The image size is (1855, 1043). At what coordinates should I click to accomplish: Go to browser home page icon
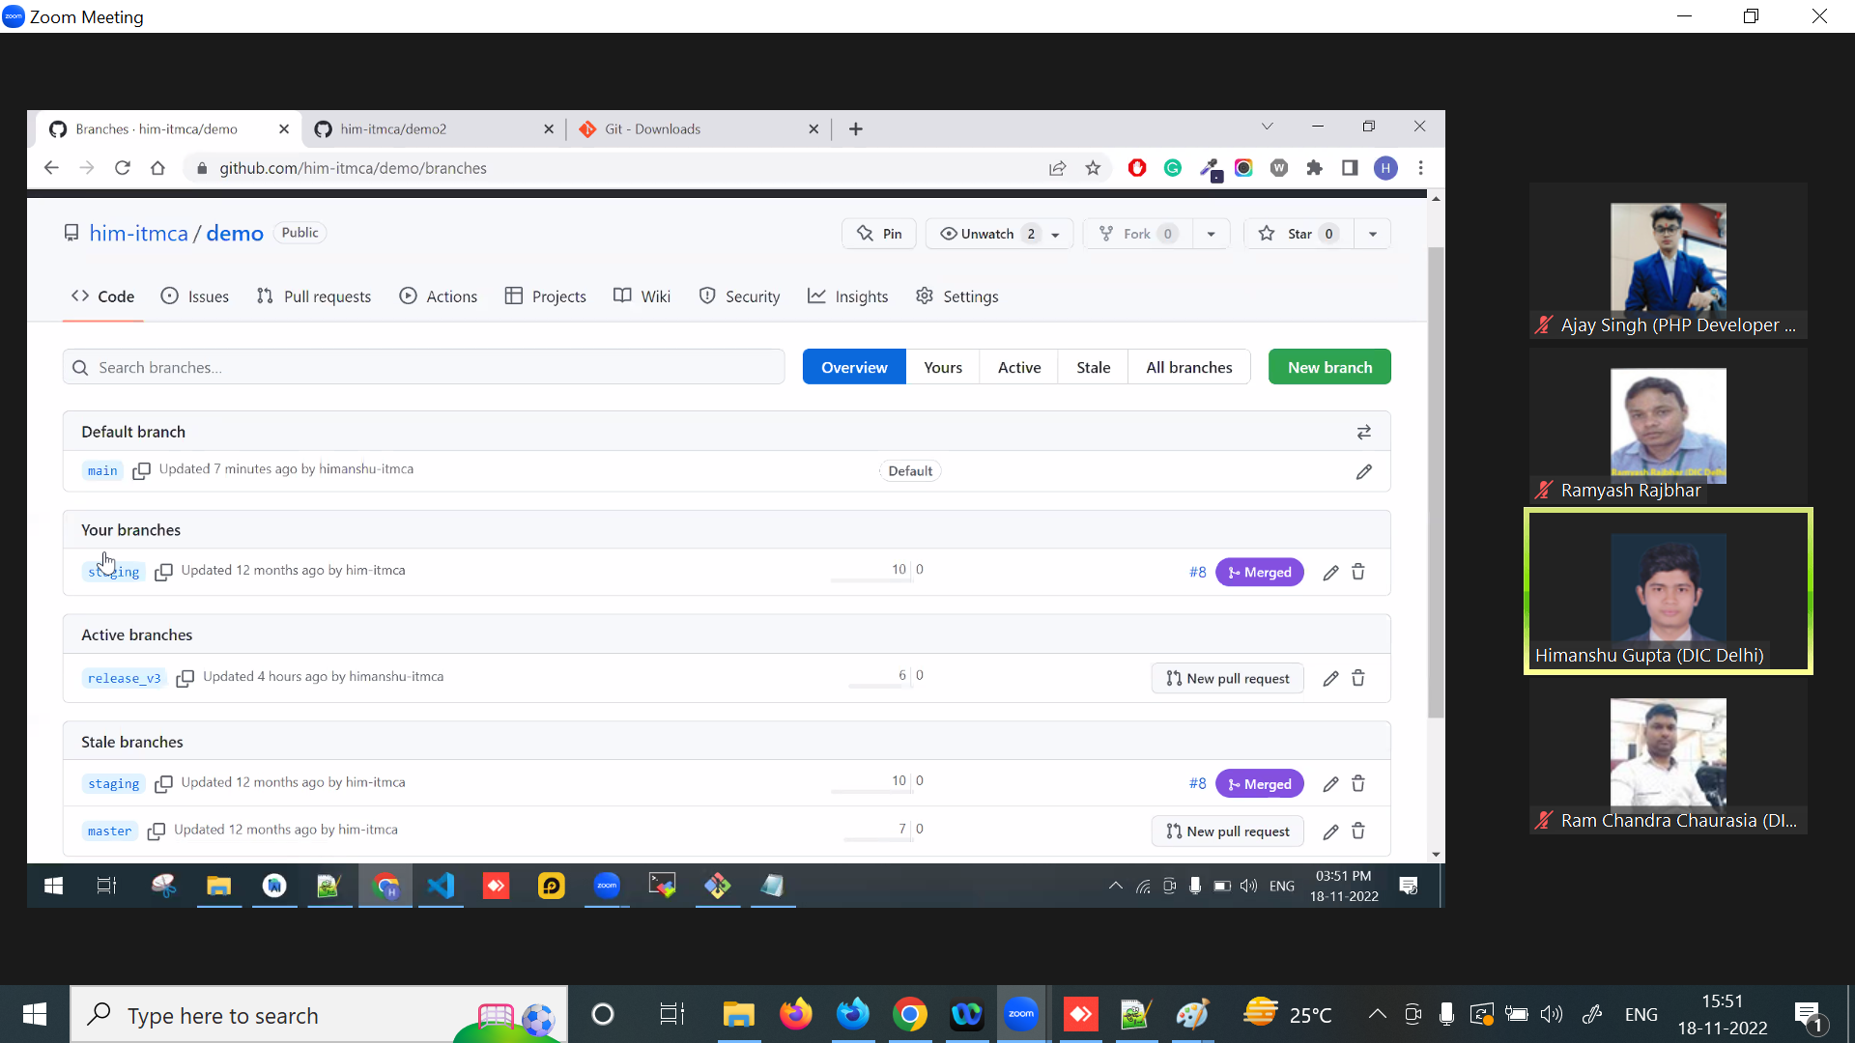point(158,168)
